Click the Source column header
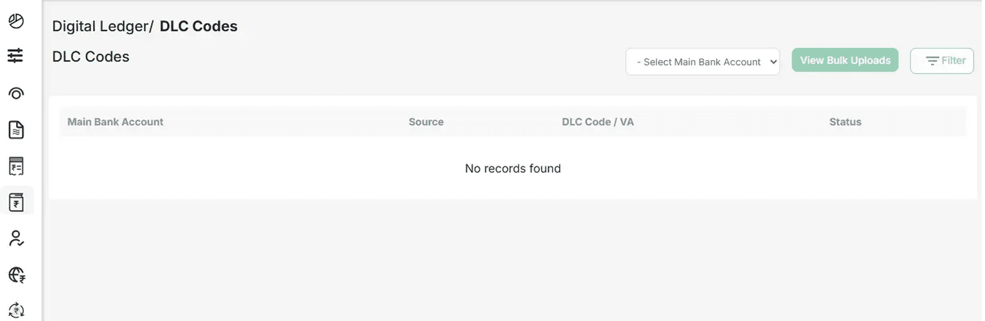The width and height of the screenshot is (985, 321). [x=426, y=122]
